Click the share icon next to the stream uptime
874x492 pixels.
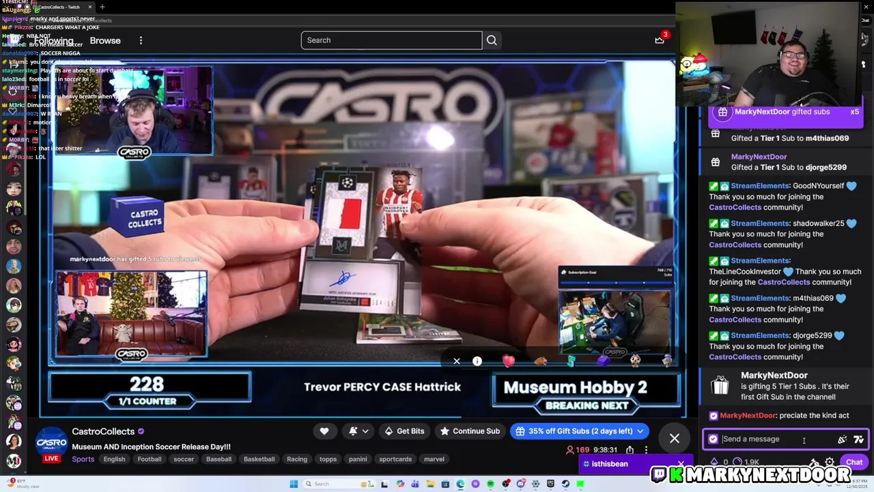coord(630,450)
